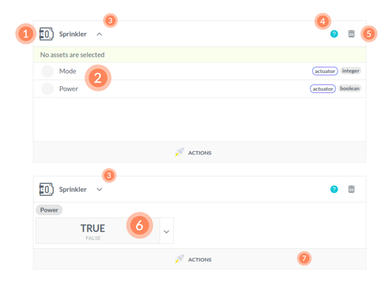Viewport: 390px width, 286px height.
Task: Delete the bottom Sprinkler card
Action: point(351,189)
